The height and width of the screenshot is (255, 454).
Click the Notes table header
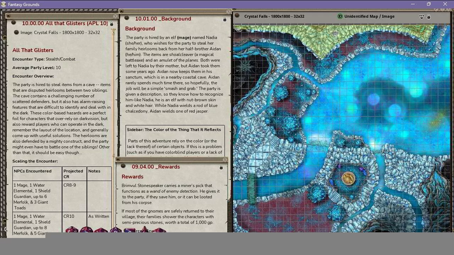(99, 174)
